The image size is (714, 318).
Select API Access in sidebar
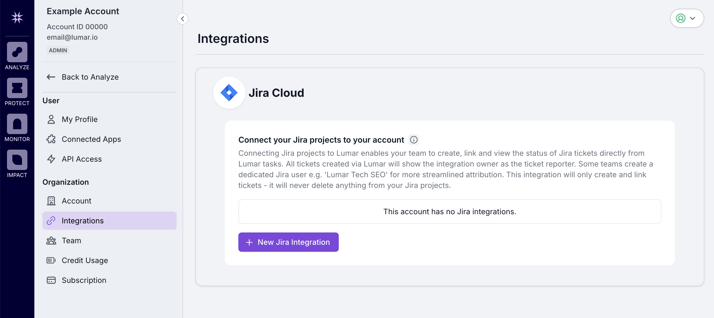click(x=82, y=159)
